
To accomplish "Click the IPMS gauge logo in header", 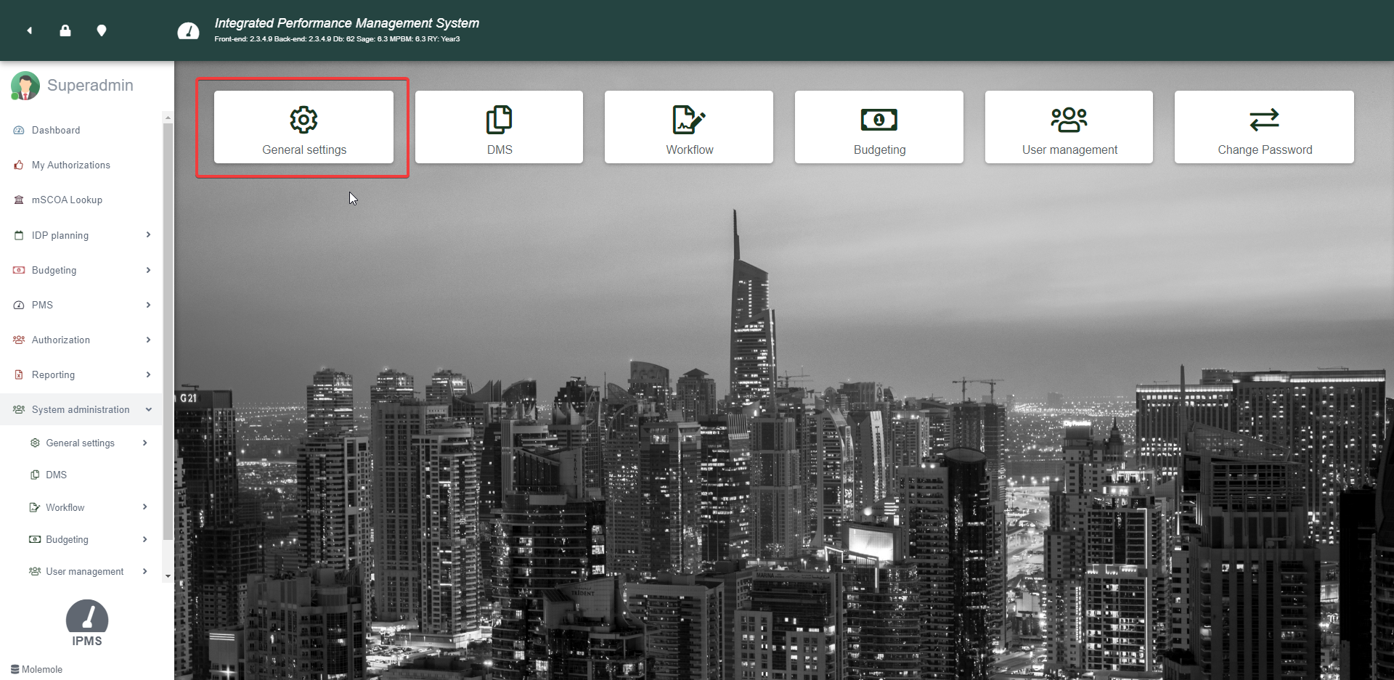I will [189, 31].
